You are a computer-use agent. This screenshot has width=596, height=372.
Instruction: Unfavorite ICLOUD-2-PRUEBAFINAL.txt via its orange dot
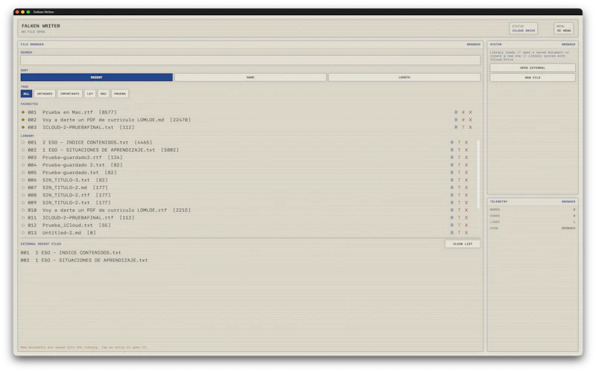pyautogui.click(x=23, y=127)
